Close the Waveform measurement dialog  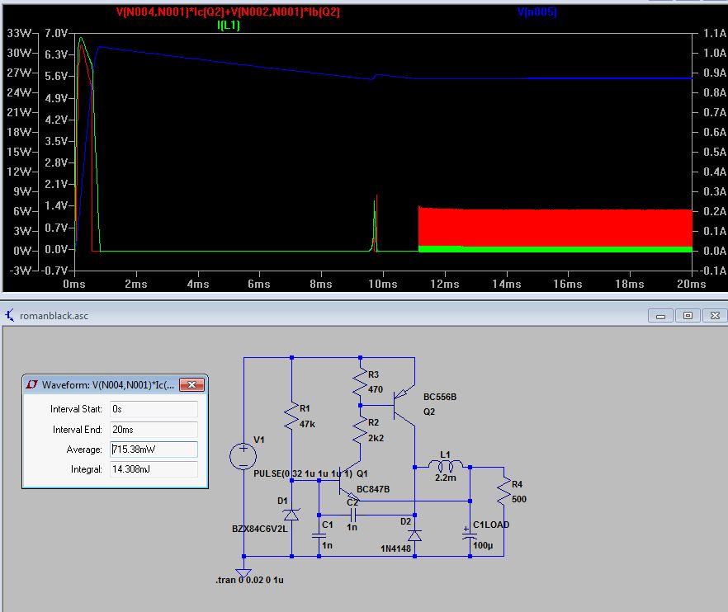191,385
